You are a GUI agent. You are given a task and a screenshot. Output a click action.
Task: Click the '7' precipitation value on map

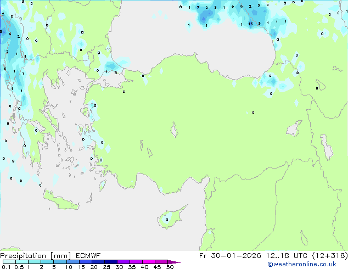tap(198, 7)
